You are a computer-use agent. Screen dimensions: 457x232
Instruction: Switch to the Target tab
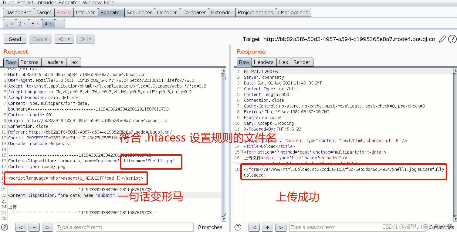pyautogui.click(x=44, y=12)
